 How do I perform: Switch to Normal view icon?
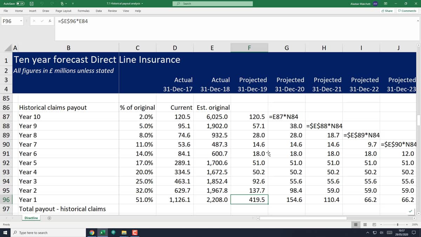coord(355,224)
